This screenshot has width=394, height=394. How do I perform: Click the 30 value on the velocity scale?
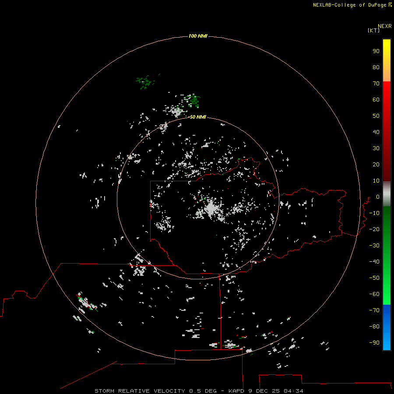(x=376, y=148)
